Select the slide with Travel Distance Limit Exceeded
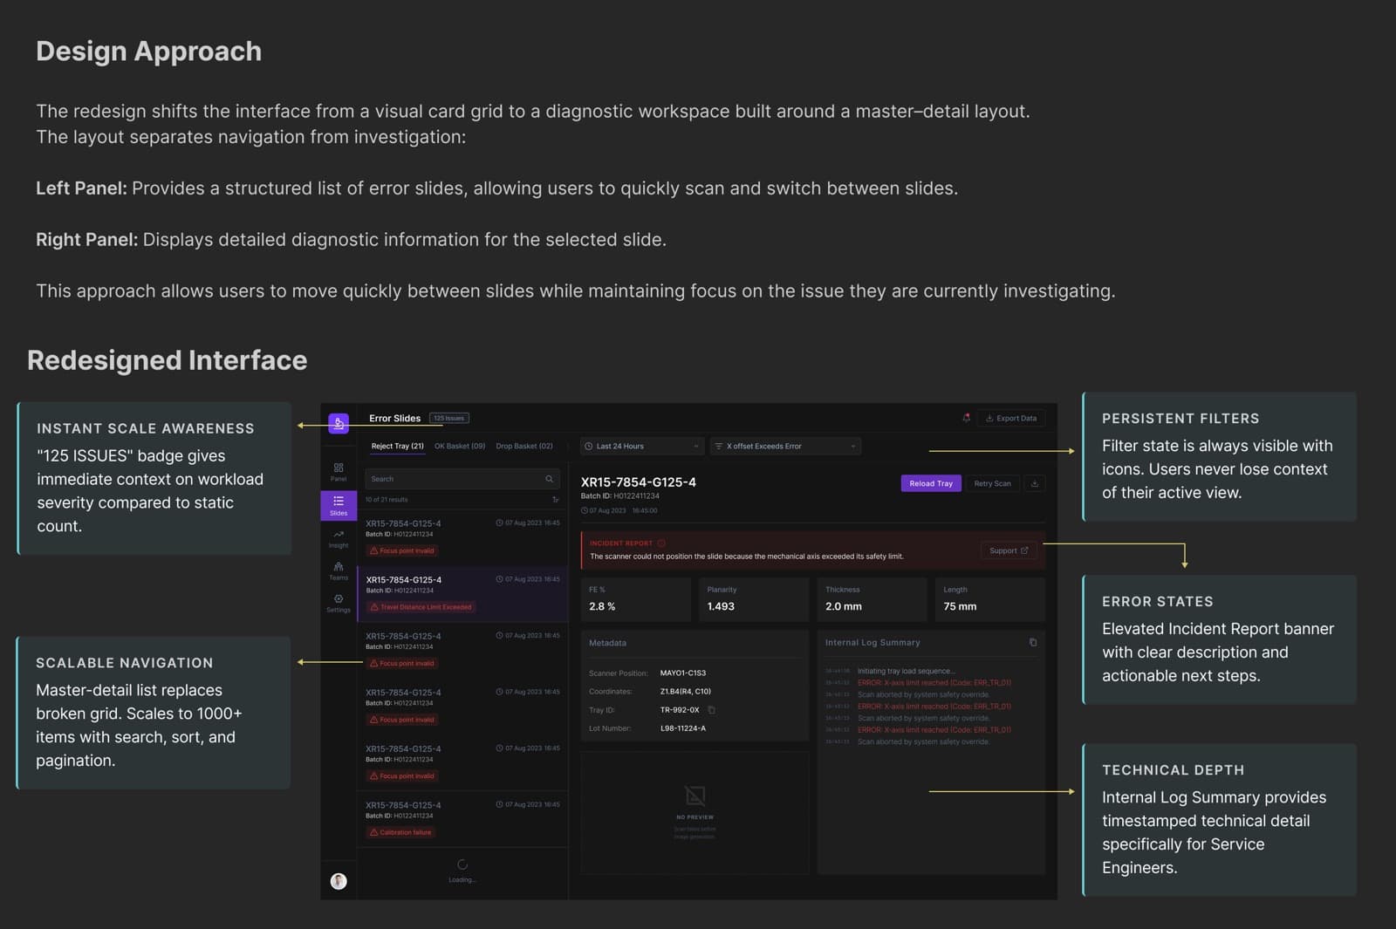Screen dimensions: 1396x929 click(462, 594)
